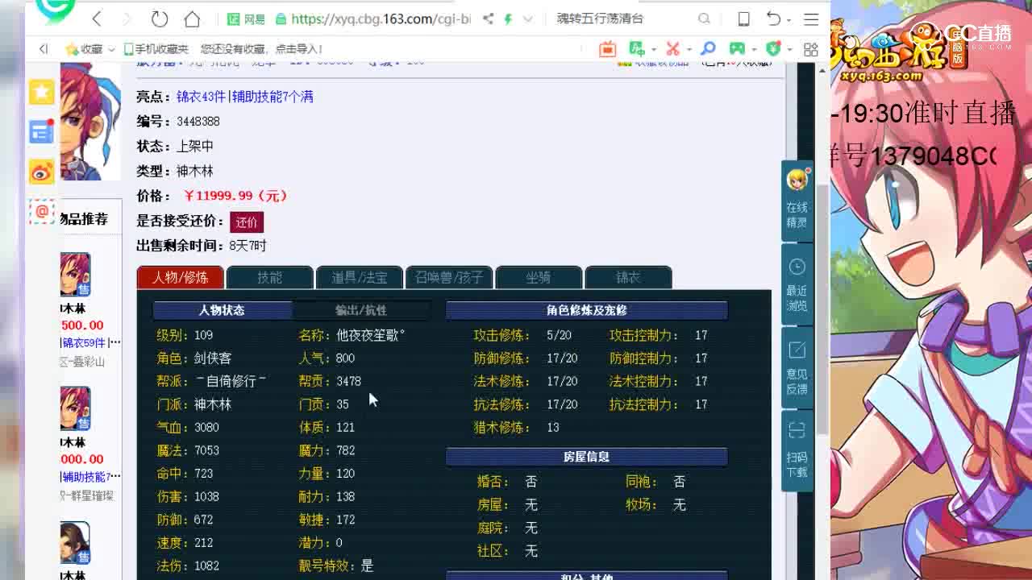Click the yellow star sidebar favorites icon
The height and width of the screenshot is (580, 1032).
(42, 92)
